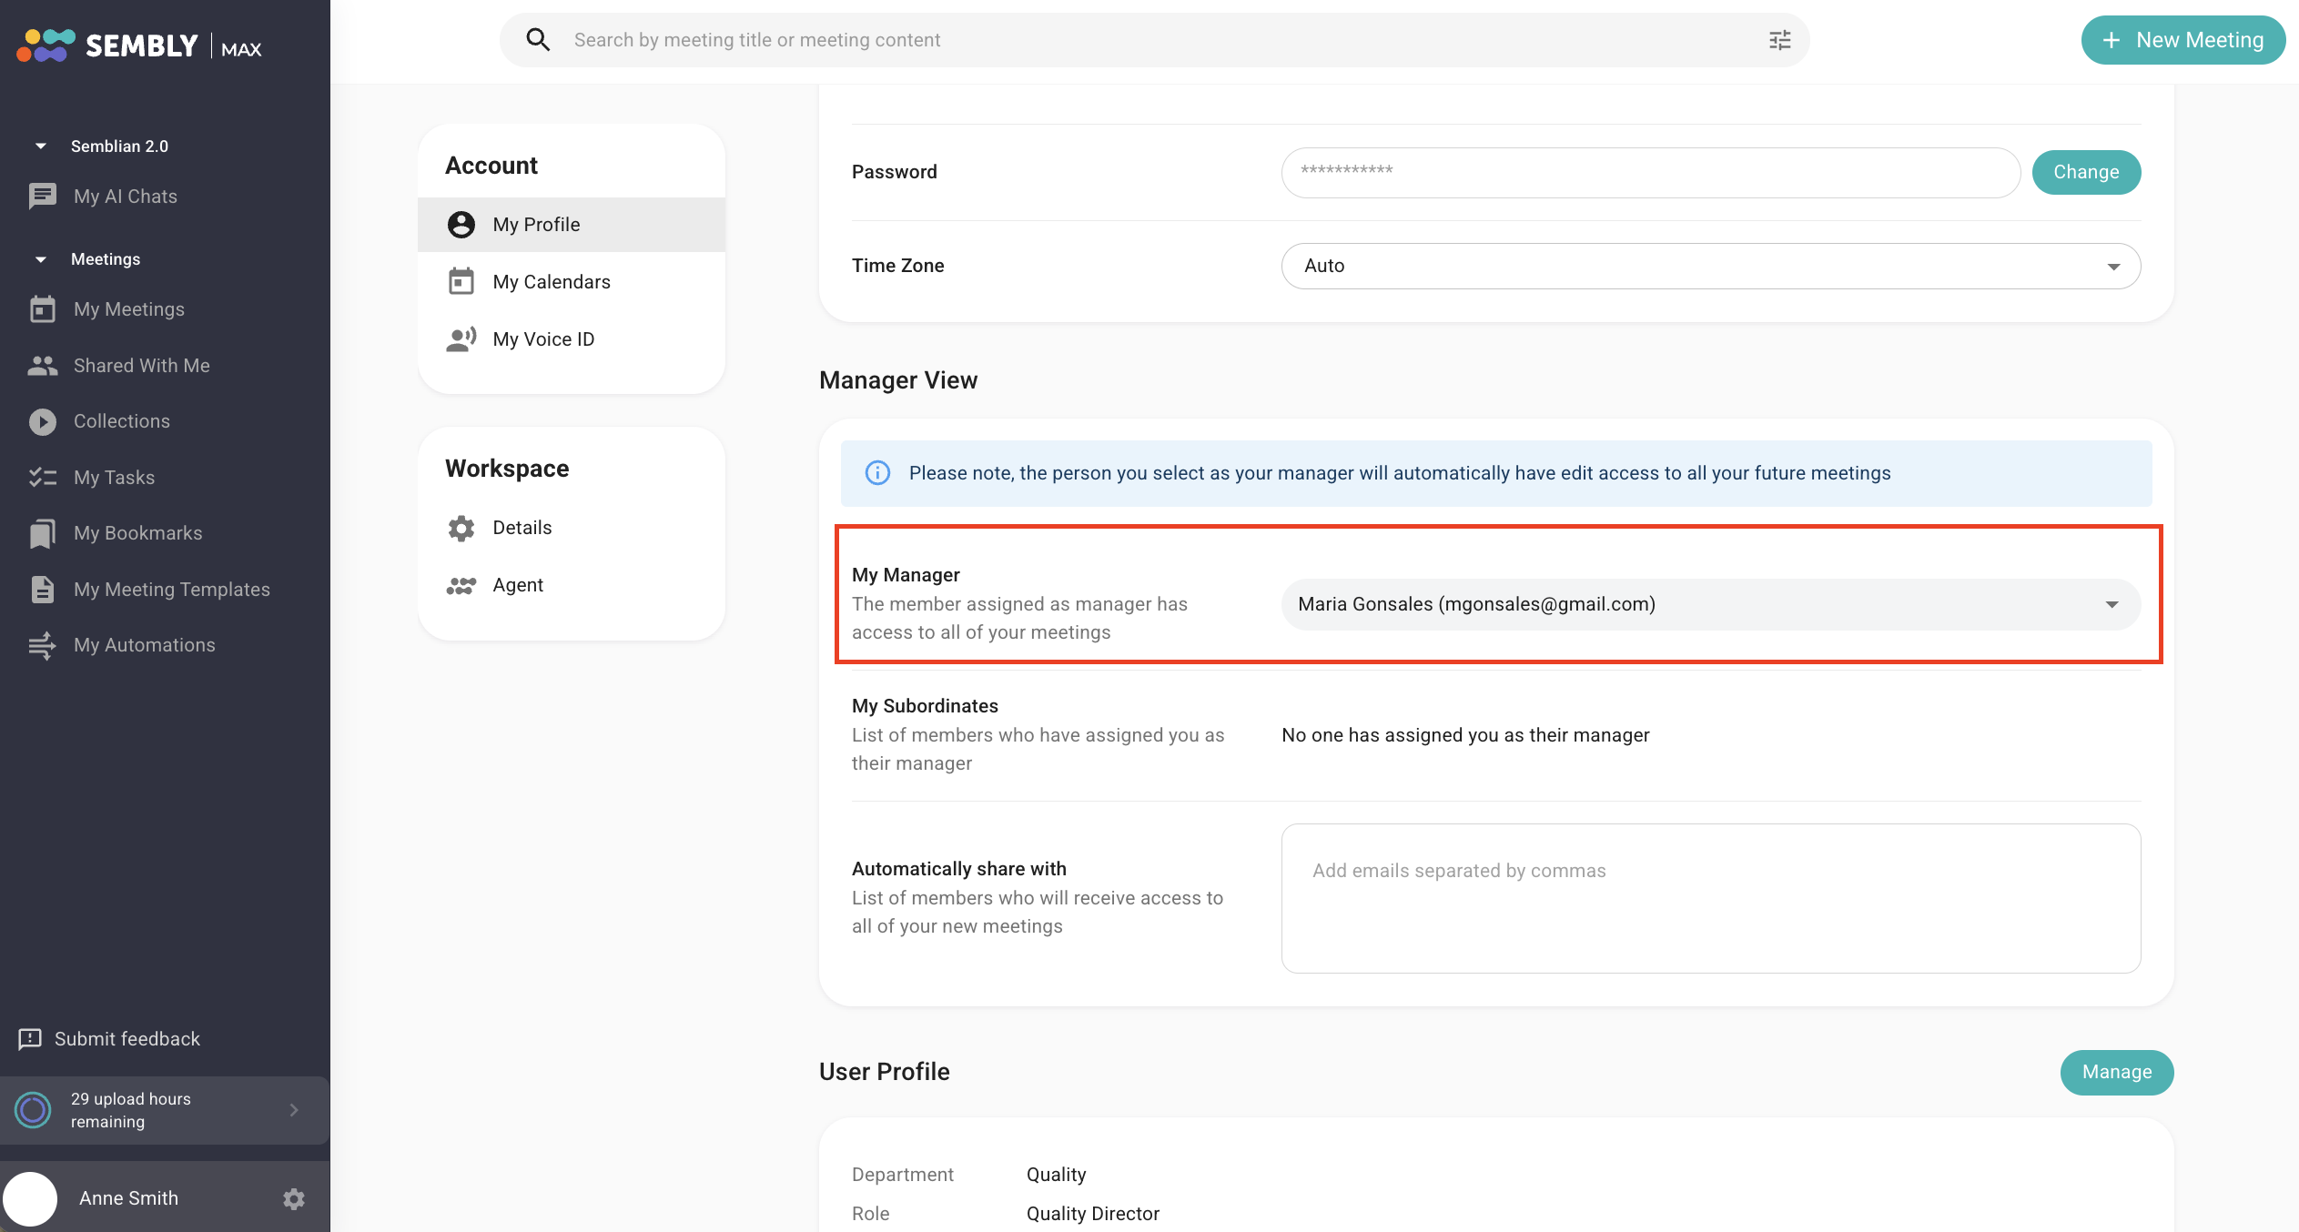Click the Change password button
Screen dimensions: 2299x1232
(2086, 172)
